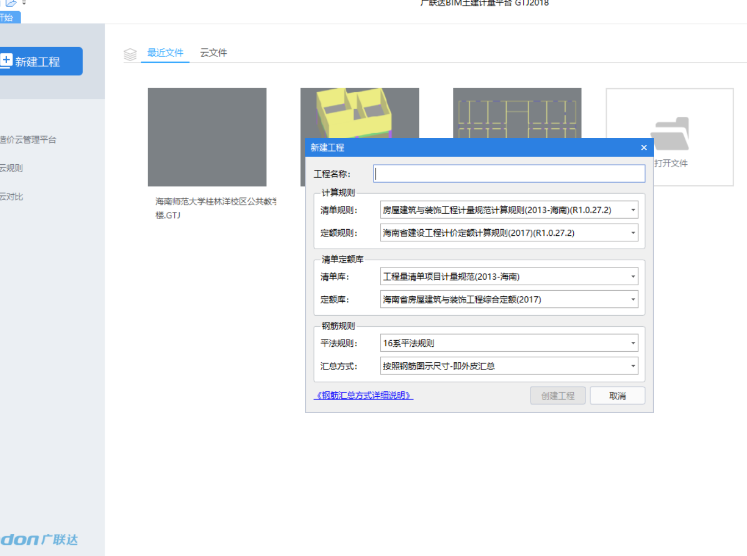747x556 pixels.
Task: Click the 取消 button
Action: point(617,396)
